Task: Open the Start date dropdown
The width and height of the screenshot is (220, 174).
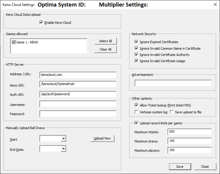Action: pos(63,139)
